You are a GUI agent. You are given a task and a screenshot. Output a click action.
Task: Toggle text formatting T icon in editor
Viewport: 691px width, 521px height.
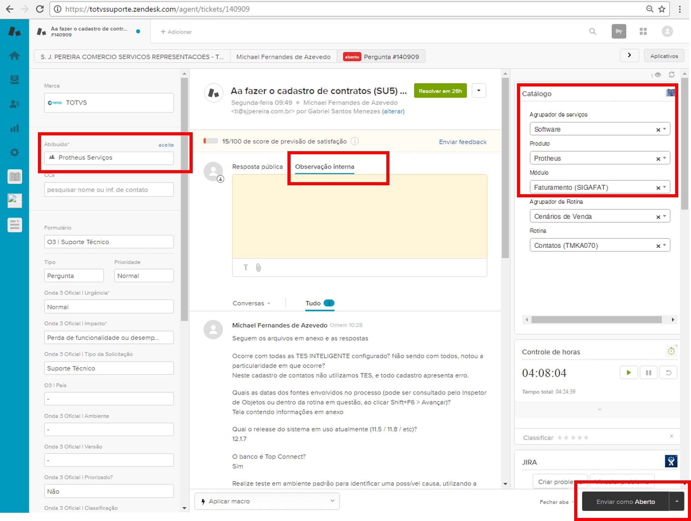tap(246, 268)
